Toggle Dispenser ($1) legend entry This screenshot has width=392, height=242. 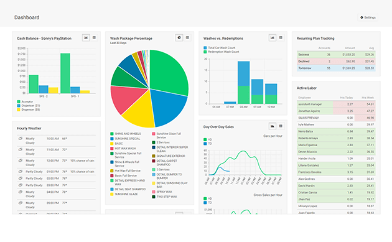coord(28,106)
